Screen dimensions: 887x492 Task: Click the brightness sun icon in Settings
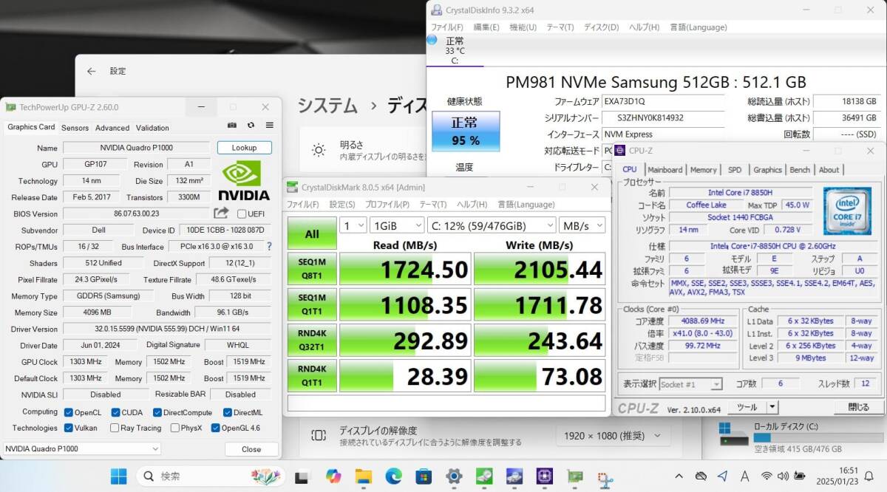click(x=319, y=151)
